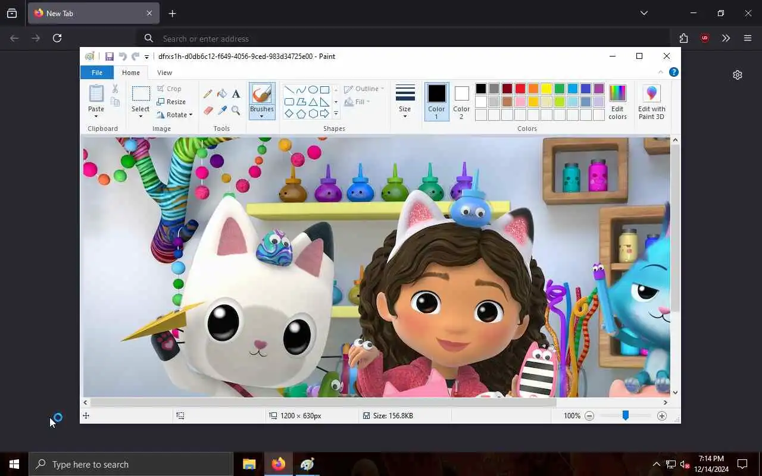Choose the Oval shape
Screen dimensions: 762x476
(313, 90)
